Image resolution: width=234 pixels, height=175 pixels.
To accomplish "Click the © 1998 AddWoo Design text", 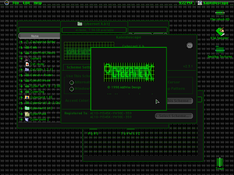I will coord(124,87).
